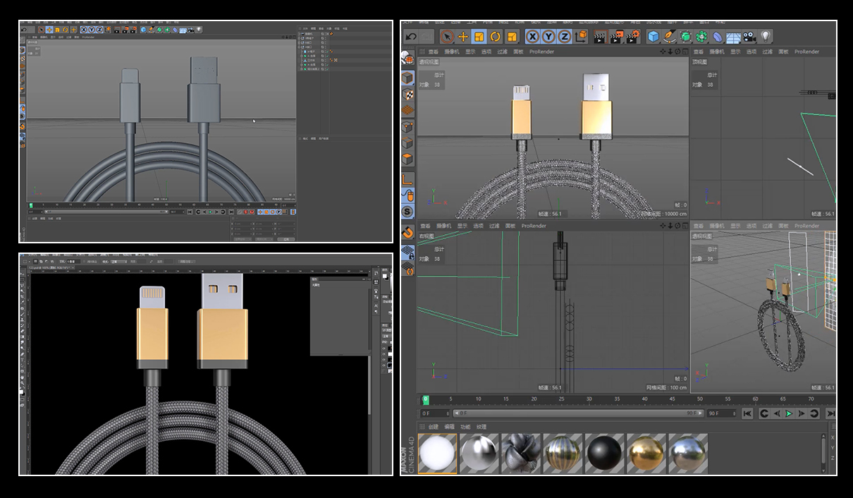Screen dimensions: 853x498
Task: Select the gold material thumbnail
Action: 646,453
